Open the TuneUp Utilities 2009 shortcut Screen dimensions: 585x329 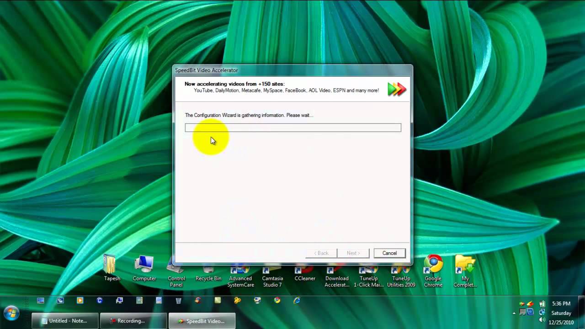pyautogui.click(x=401, y=276)
